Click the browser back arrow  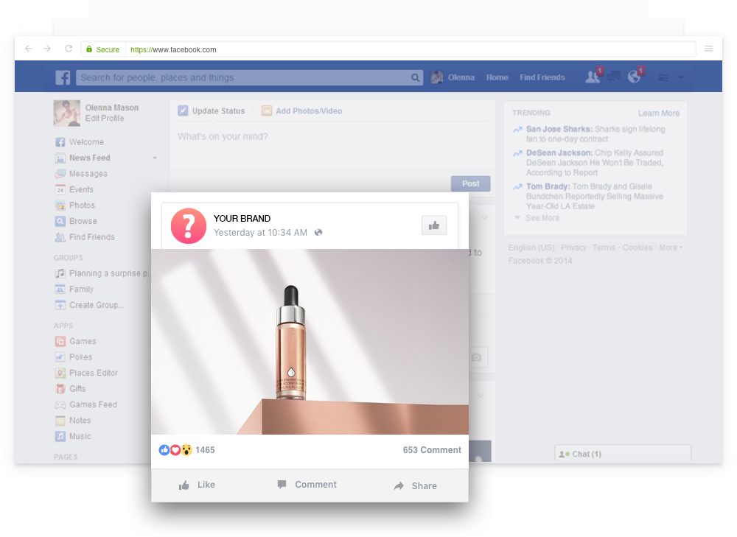pyautogui.click(x=29, y=49)
